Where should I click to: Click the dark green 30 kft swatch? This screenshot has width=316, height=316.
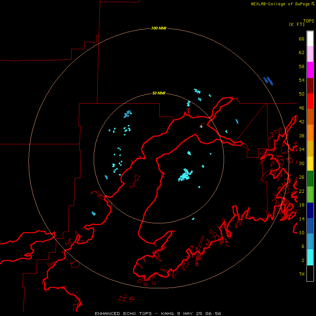(310, 179)
